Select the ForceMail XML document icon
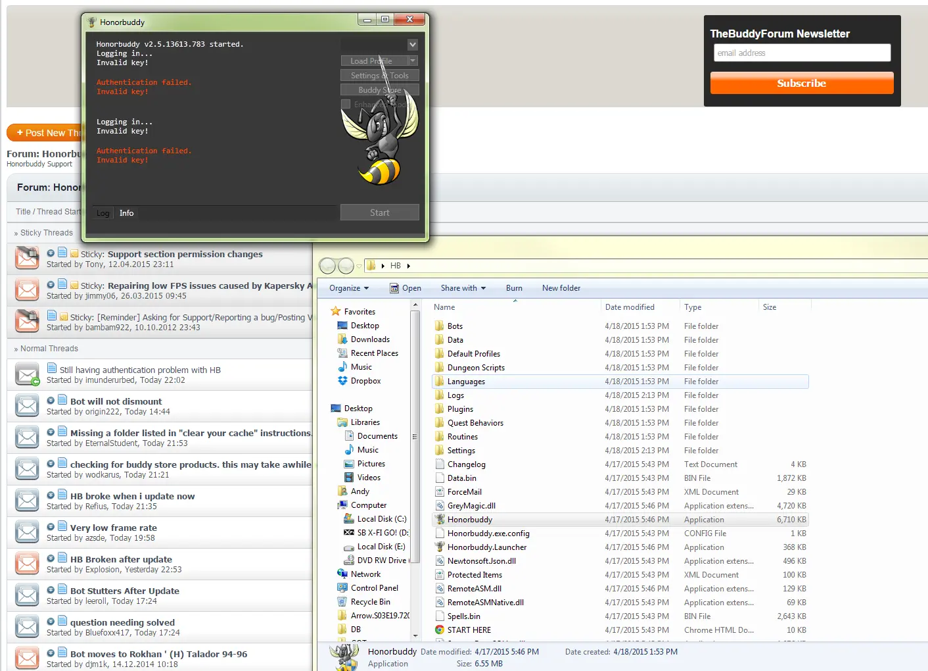The width and height of the screenshot is (928, 671). (x=440, y=491)
